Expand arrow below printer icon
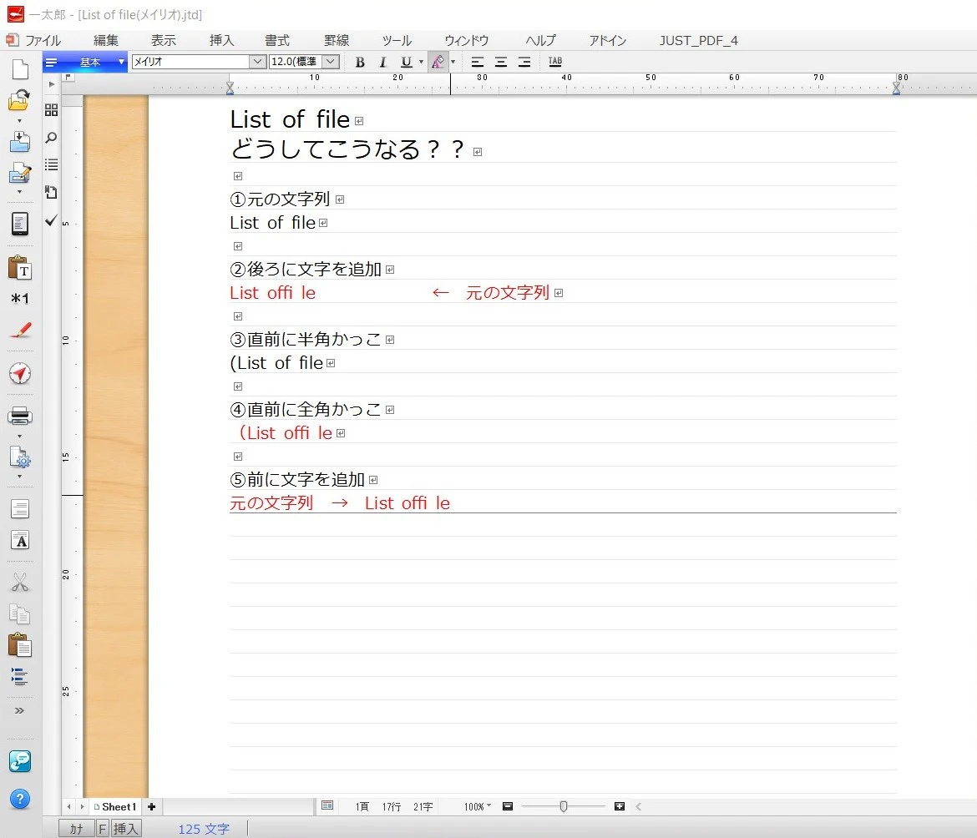Viewport: 977px width, 838px height. 19,436
